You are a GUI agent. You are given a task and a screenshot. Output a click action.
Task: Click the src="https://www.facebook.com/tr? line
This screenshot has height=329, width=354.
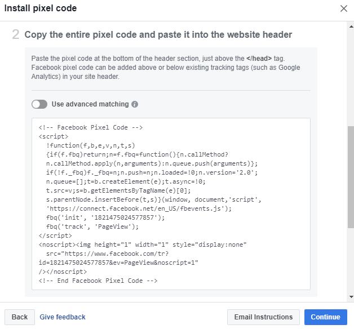coord(108,254)
